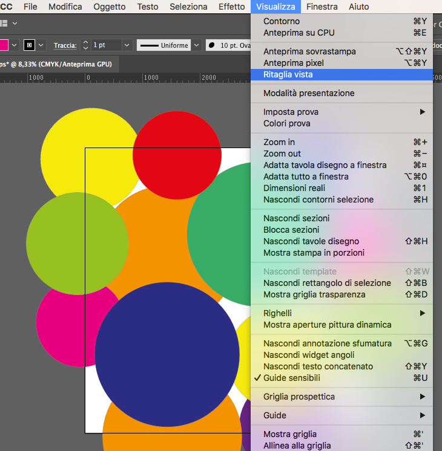Viewport: 442px width, 451px height.
Task: Select Mostra stampa in porzioni
Action: [341, 253]
